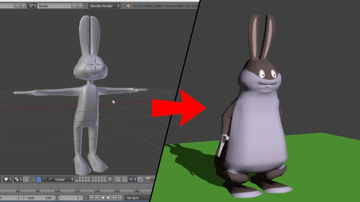The width and height of the screenshot is (360, 202).
Task: Toggle the 3D manipulator widget
Action: pos(33,179)
